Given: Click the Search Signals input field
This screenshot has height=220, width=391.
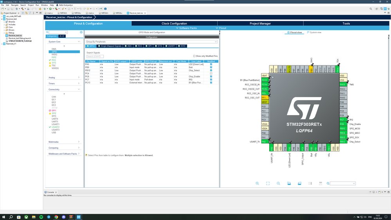Looking at the screenshot, I should 95,56.
